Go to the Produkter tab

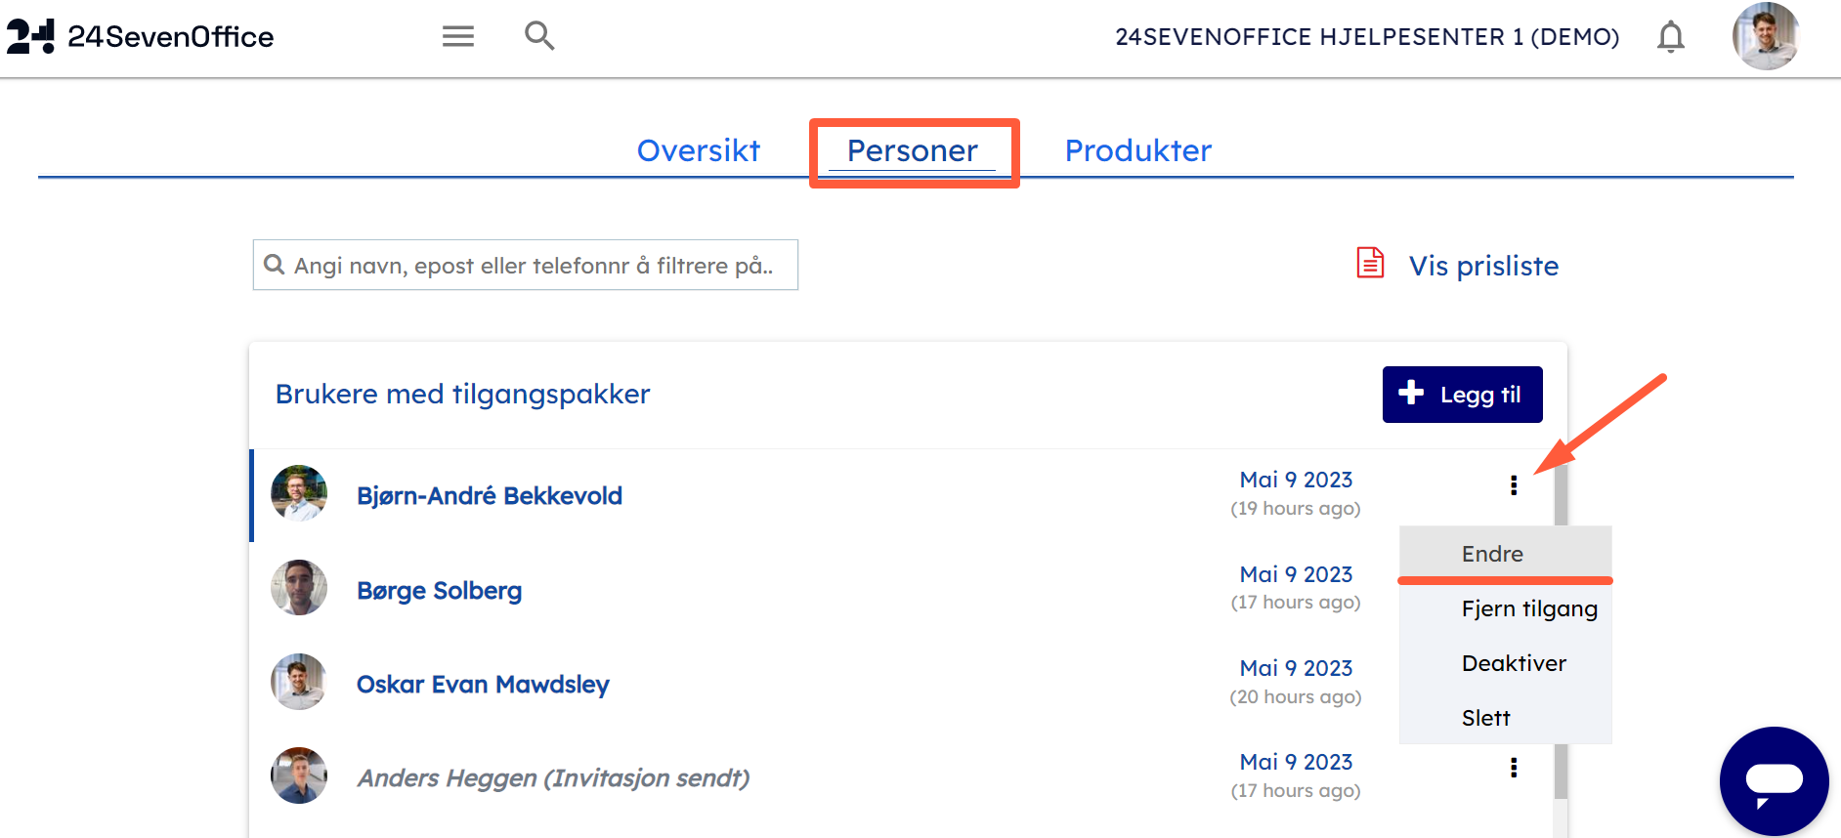[1137, 150]
